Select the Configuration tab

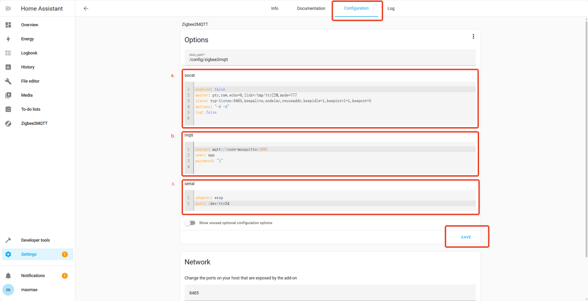(x=356, y=8)
